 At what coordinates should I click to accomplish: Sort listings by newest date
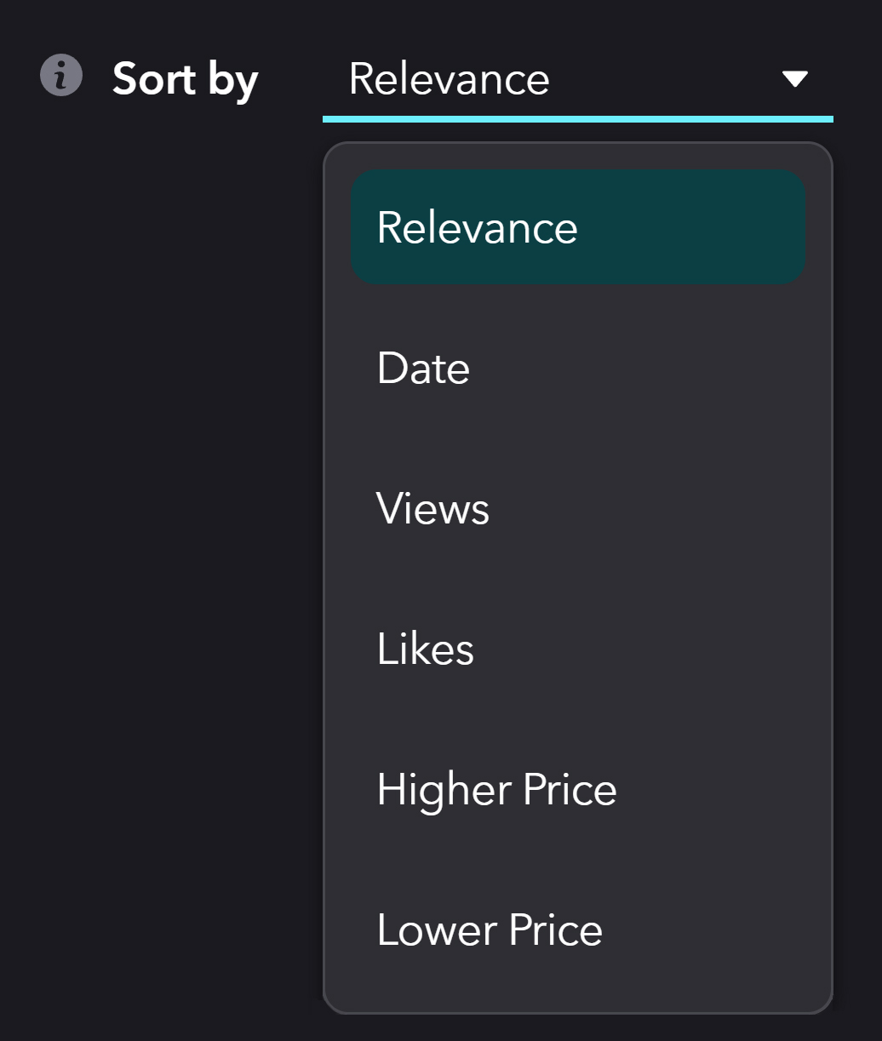coord(578,368)
